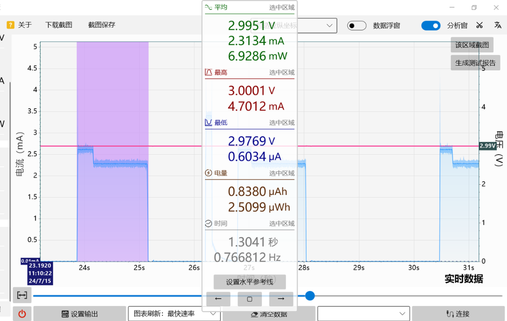Click the 生成测试报告 button
This screenshot has width=507, height=321.
(475, 63)
